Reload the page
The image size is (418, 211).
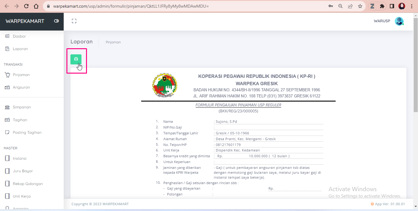tap(26, 6)
